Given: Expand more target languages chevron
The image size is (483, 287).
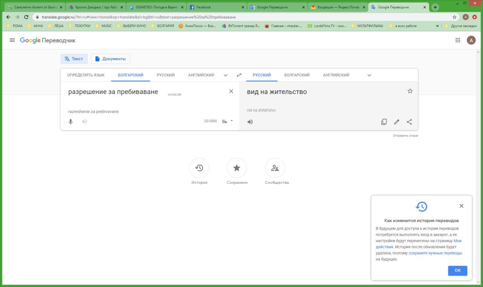Looking at the screenshot, I should pyautogui.click(x=369, y=75).
